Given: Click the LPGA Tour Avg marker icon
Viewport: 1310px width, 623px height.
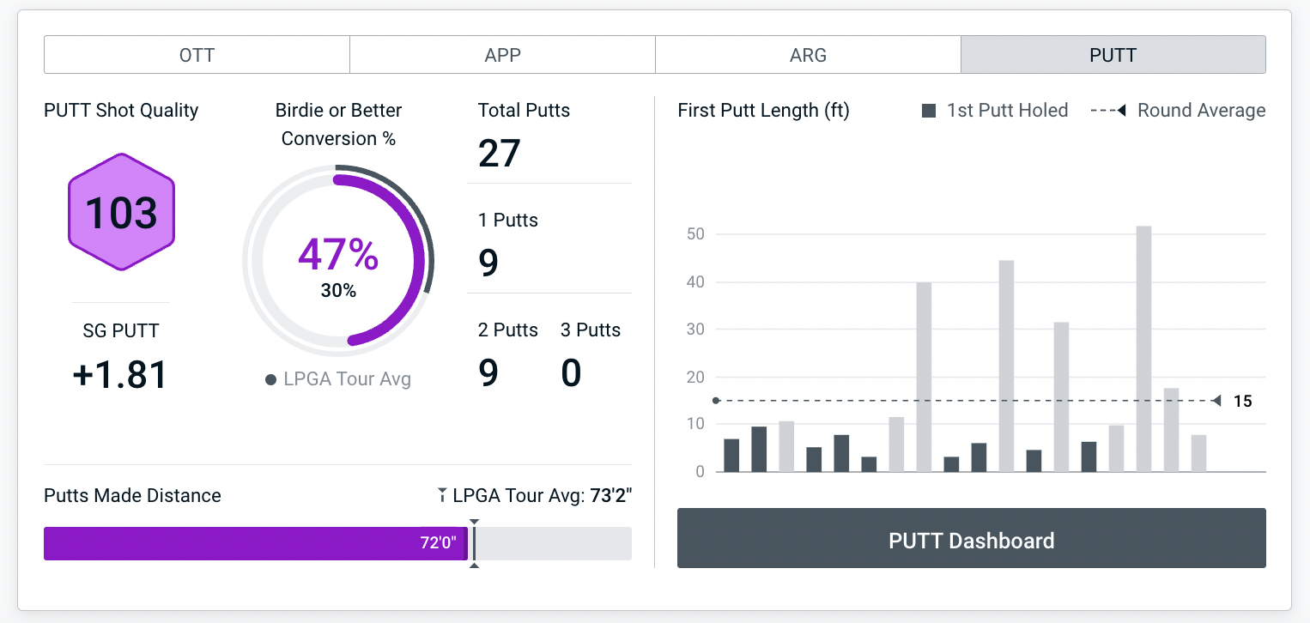Looking at the screenshot, I should (442, 494).
